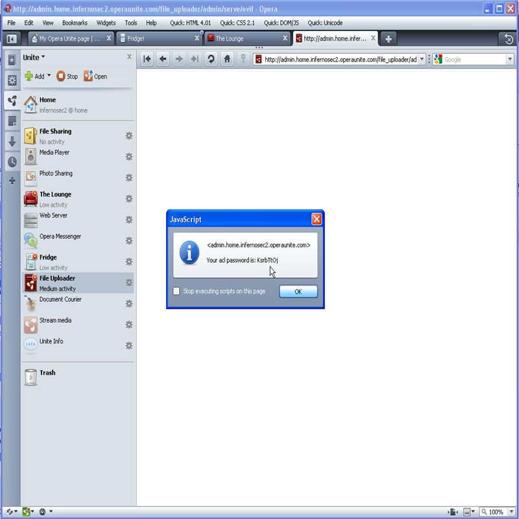The height and width of the screenshot is (519, 519).
Task: Open Web Server settings gear
Action: coord(129,220)
